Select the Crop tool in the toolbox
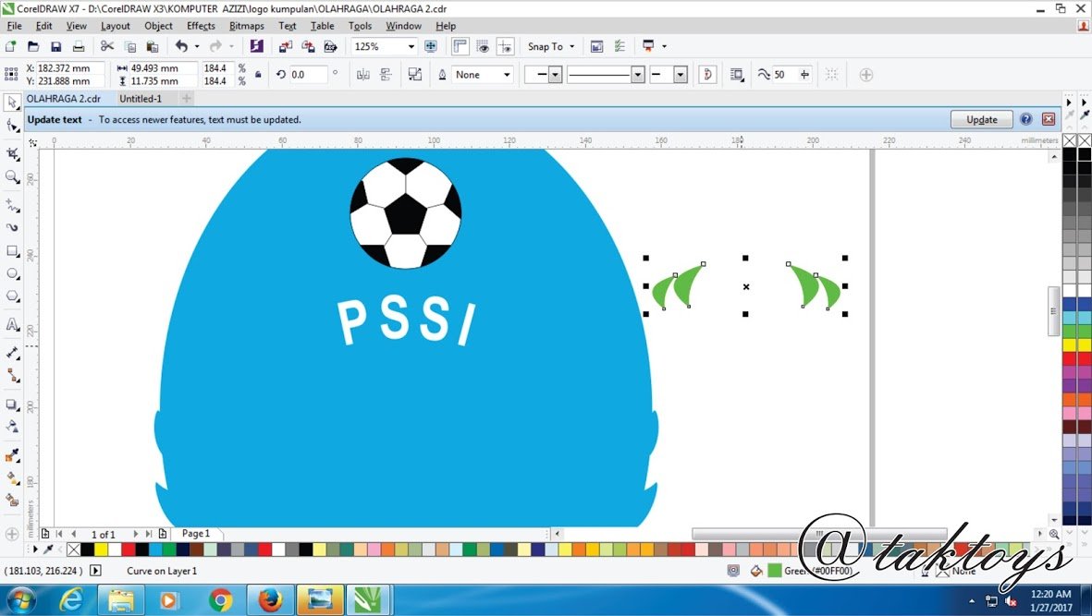Viewport: 1092px width, 616px height. (12, 153)
